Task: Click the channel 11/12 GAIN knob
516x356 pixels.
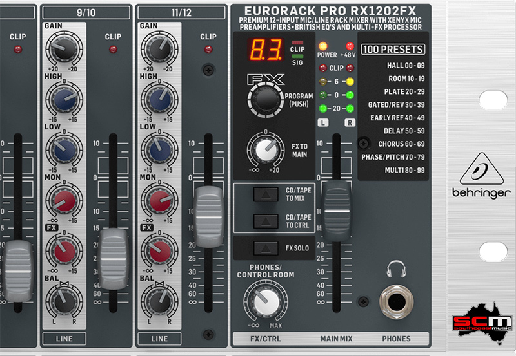Action: (x=159, y=49)
